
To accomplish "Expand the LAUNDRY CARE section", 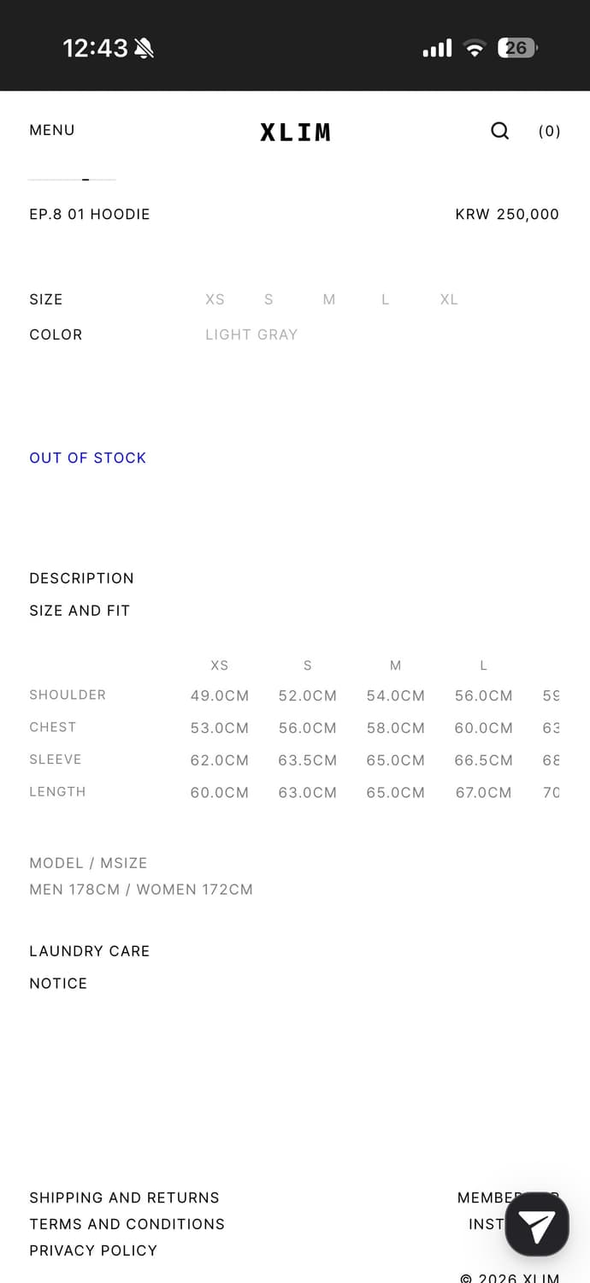I will tap(89, 951).
